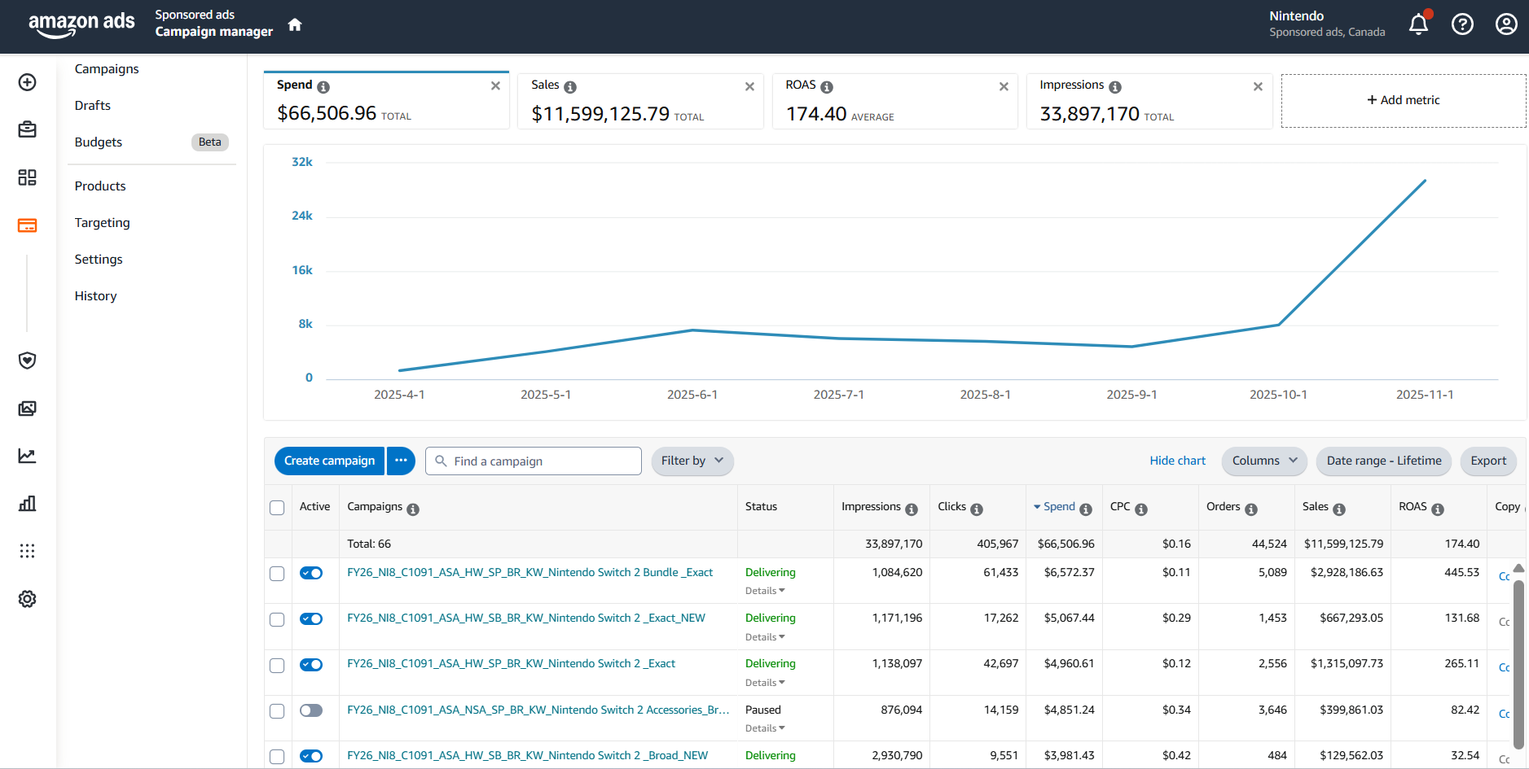This screenshot has height=769, width=1529.
Task: Open the help question mark icon
Action: 1462,24
